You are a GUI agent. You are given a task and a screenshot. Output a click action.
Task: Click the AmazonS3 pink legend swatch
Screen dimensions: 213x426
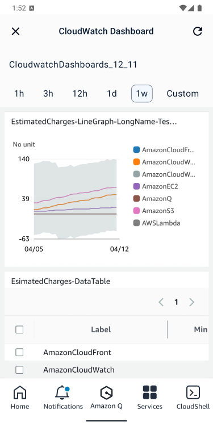[x=136, y=211]
